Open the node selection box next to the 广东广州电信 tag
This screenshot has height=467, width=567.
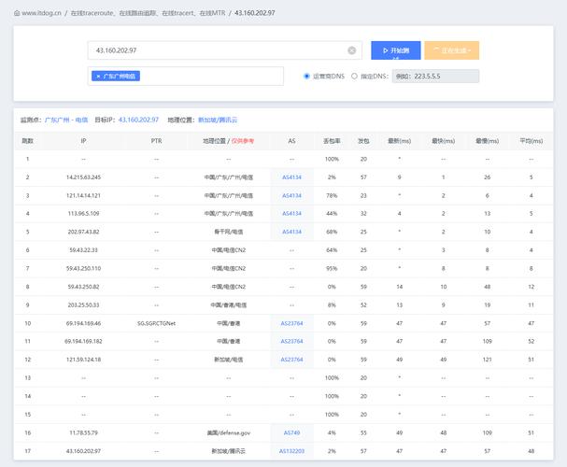pos(211,77)
